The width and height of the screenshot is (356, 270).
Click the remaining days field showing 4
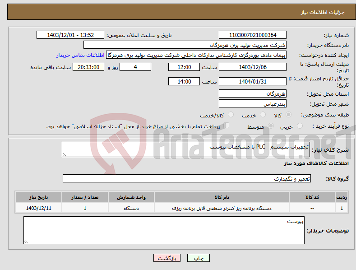(135, 67)
